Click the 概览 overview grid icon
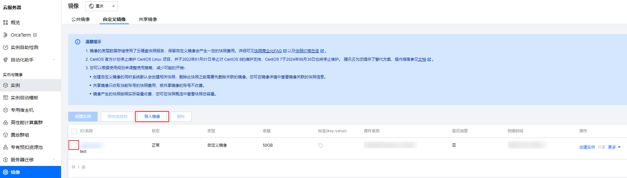The image size is (627, 178). (6, 23)
